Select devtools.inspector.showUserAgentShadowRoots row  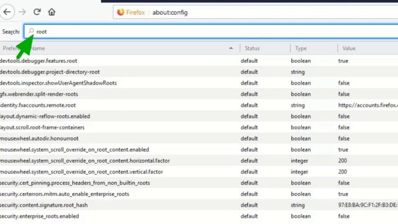point(199,83)
